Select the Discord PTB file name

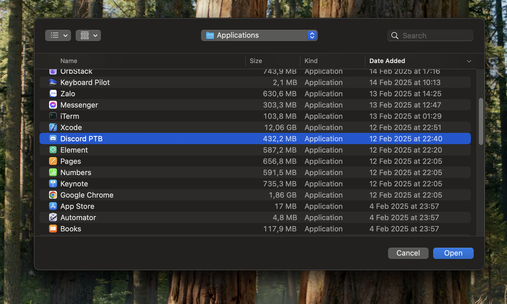pos(81,139)
